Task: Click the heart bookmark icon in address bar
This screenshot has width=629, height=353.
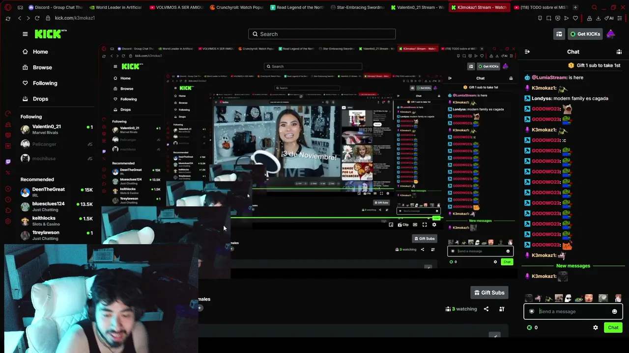Action: (575, 18)
